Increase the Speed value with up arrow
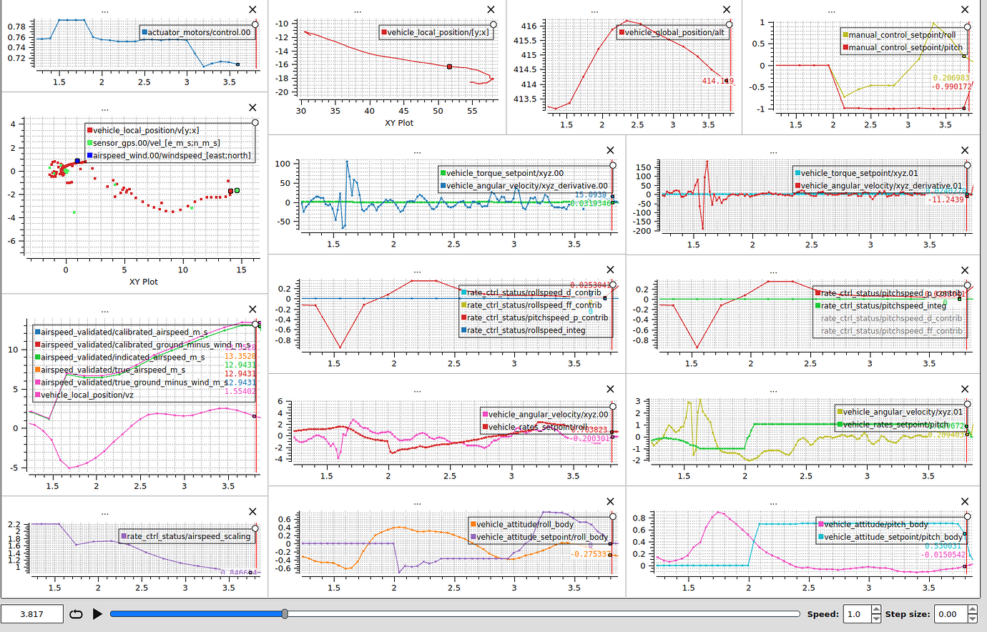987x632 pixels. [876, 610]
